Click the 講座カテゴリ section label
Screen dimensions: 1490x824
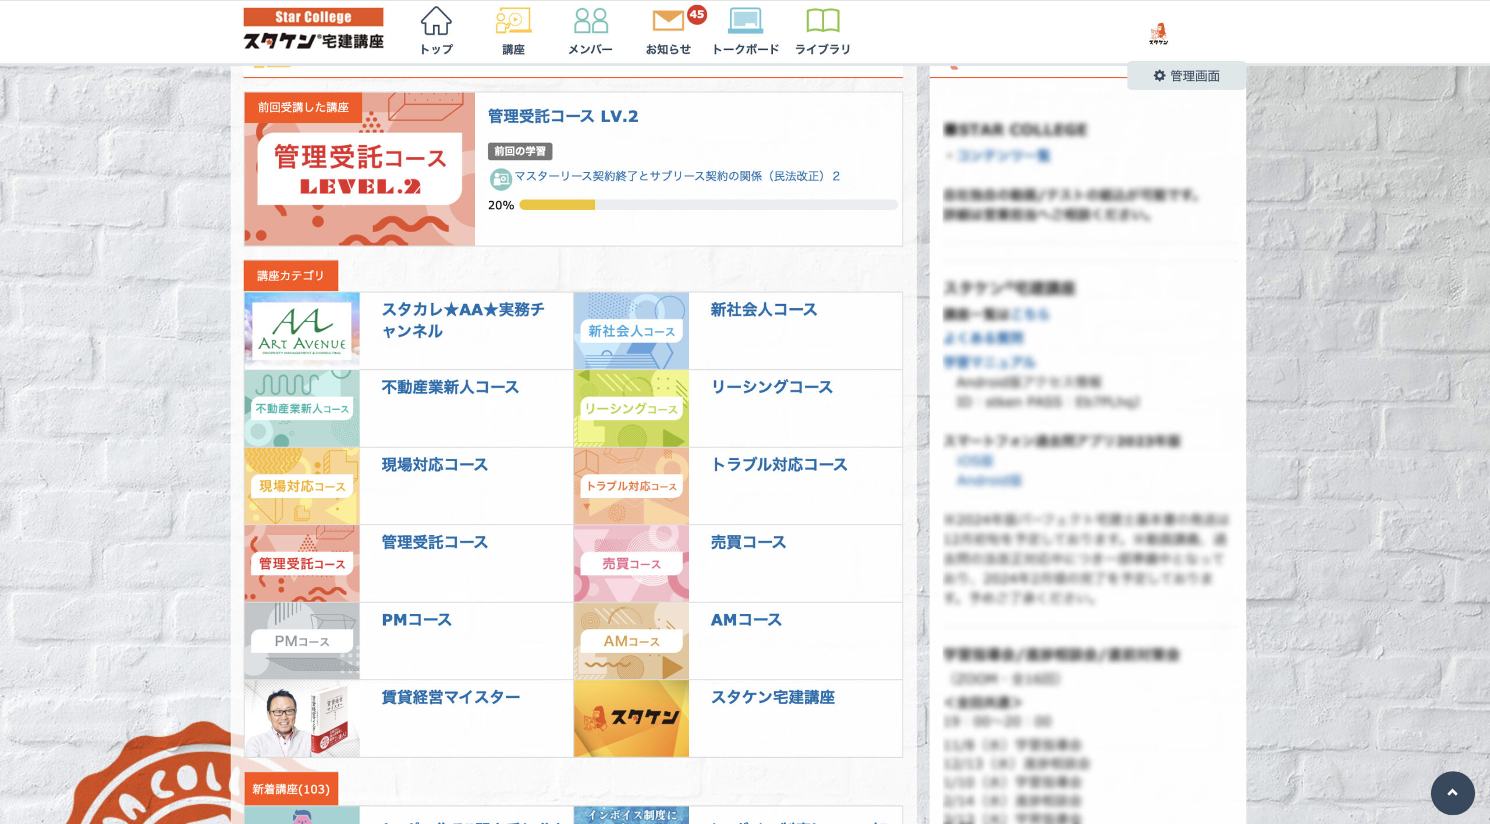(x=290, y=276)
